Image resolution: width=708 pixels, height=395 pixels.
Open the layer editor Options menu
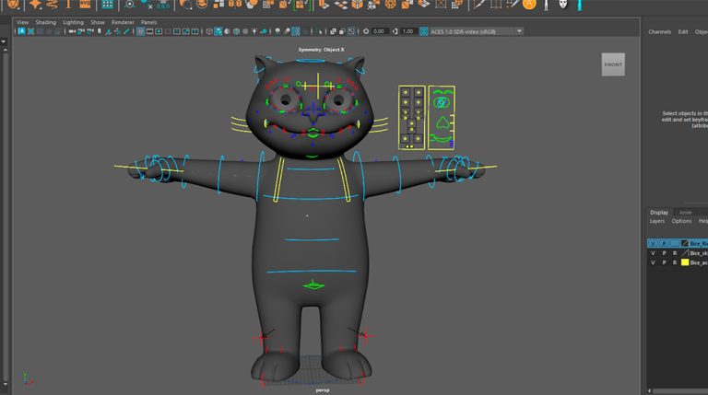681,221
